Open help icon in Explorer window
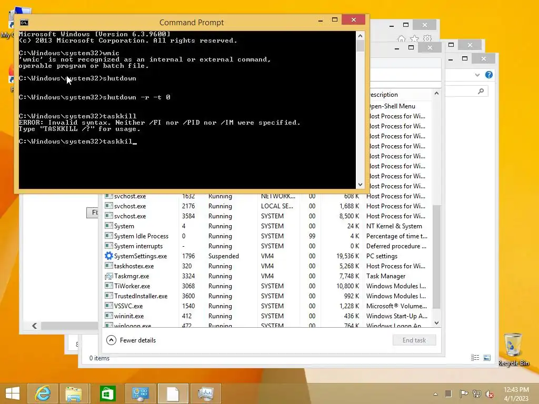539x404 pixels. point(489,75)
